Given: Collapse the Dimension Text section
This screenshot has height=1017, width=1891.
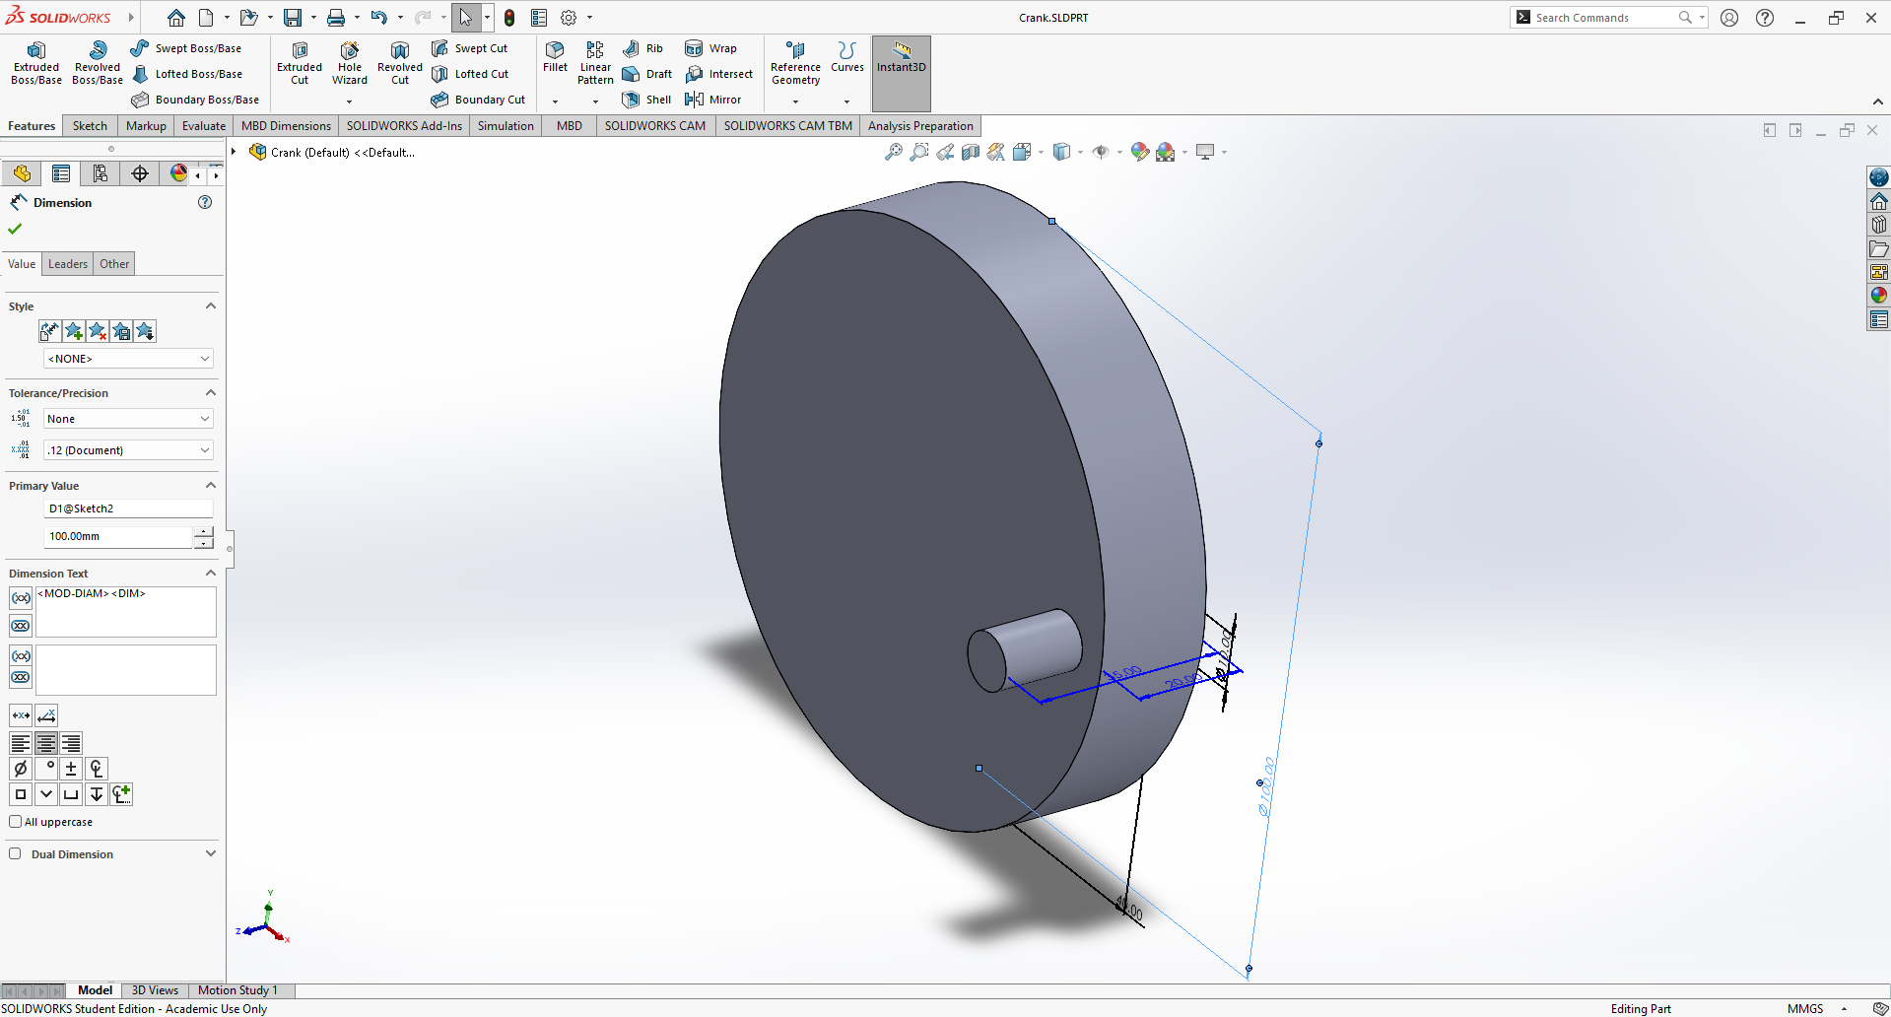Looking at the screenshot, I should pos(210,574).
